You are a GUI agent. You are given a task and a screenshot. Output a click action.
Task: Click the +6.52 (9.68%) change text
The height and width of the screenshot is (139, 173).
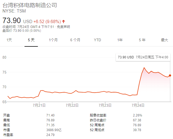(47, 21)
